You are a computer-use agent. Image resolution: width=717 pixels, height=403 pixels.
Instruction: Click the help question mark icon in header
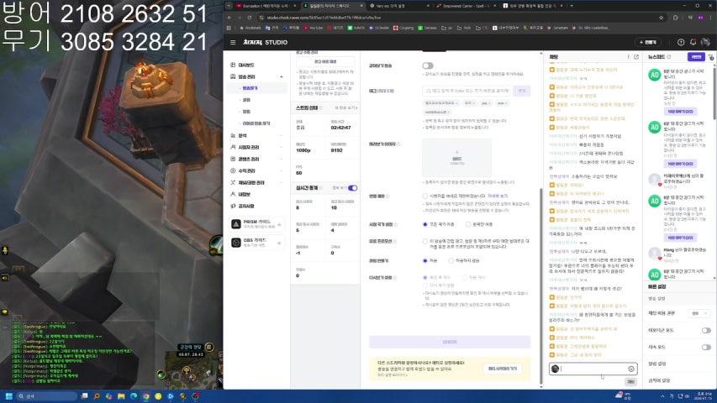point(681,42)
